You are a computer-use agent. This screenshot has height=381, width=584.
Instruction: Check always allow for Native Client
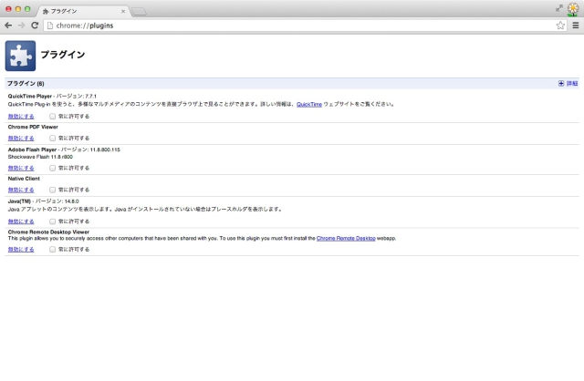coord(53,190)
